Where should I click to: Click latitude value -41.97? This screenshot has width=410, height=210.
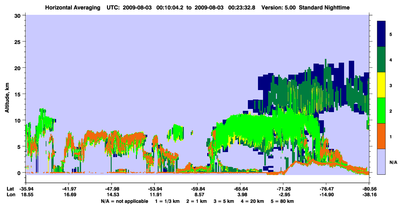click(68, 189)
